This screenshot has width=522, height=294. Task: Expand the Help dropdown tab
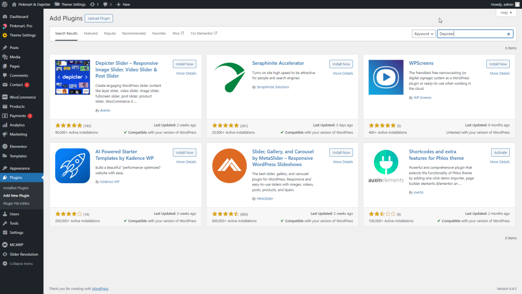pyautogui.click(x=506, y=13)
